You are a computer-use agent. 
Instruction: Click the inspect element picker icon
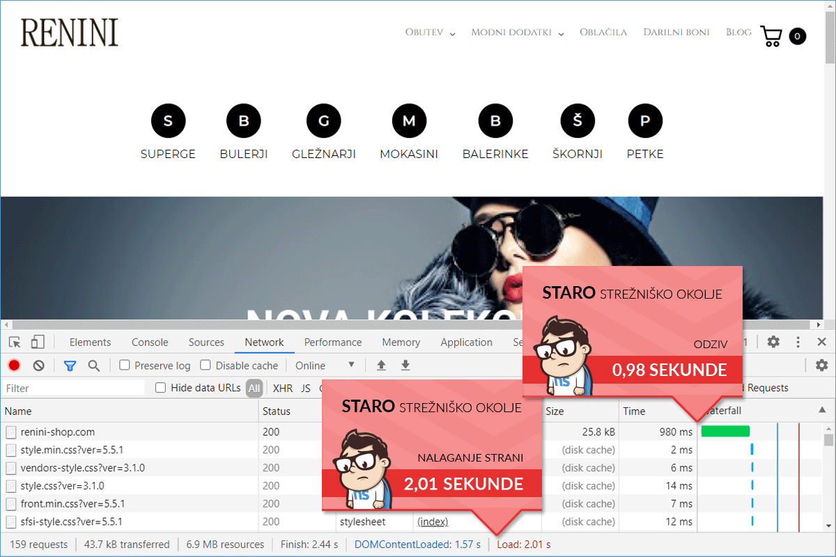tap(15, 342)
